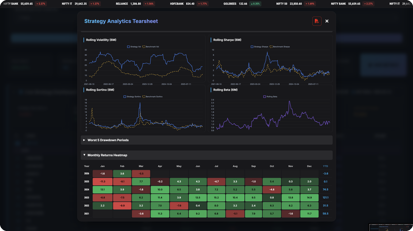Collapse the Monthly Returns Heatmap section
Viewport: 413px width, 231px height.
pos(206,155)
